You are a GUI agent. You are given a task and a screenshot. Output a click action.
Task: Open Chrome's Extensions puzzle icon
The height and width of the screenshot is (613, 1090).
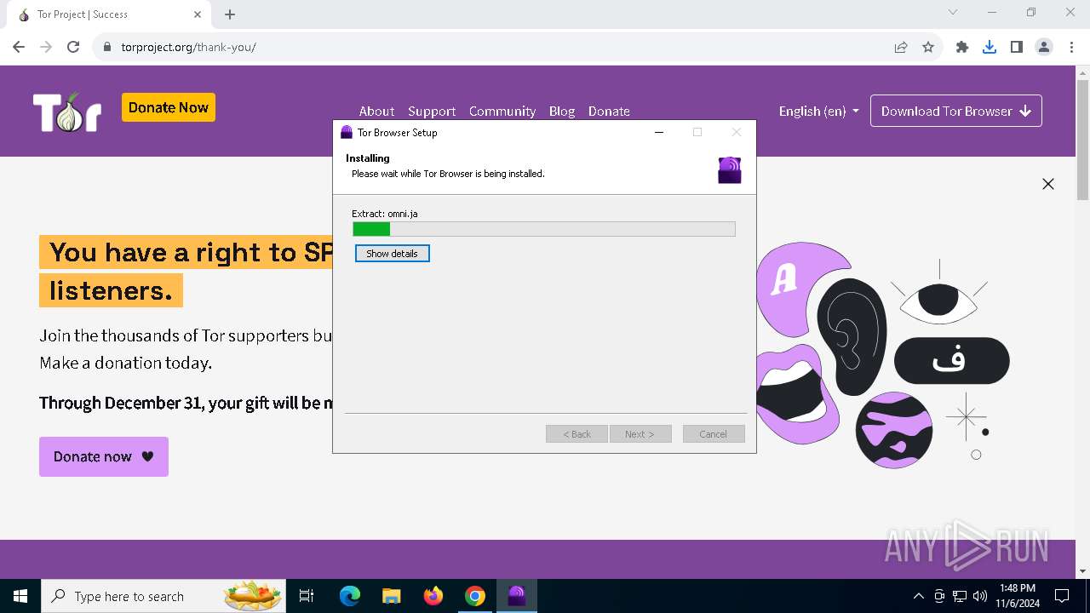pos(962,47)
